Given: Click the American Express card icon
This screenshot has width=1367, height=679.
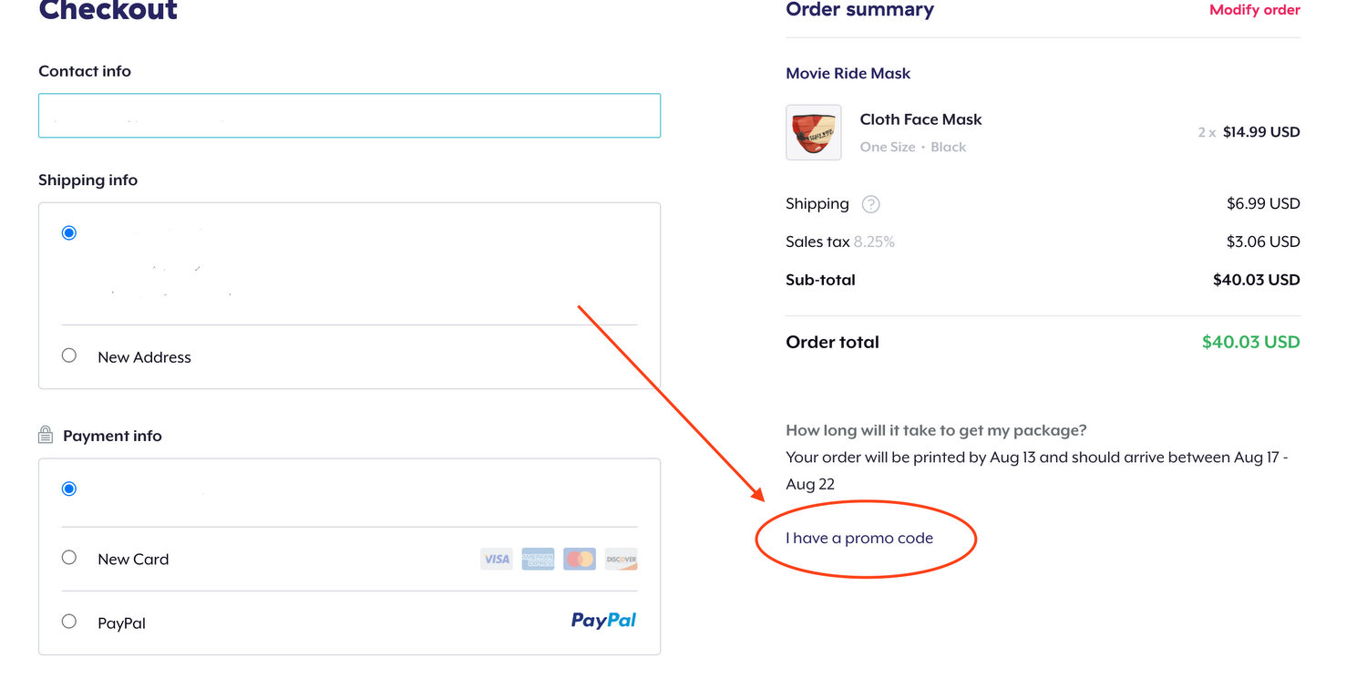Looking at the screenshot, I should click(x=538, y=559).
